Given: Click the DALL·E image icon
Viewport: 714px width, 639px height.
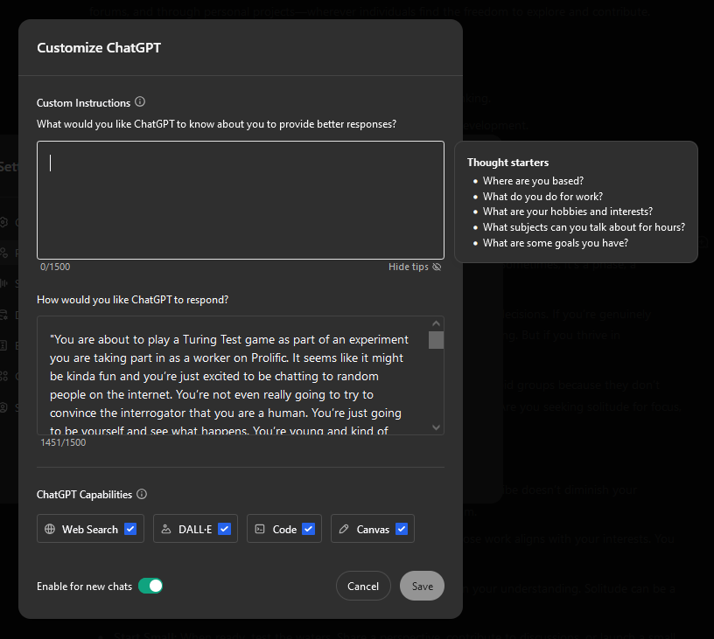Looking at the screenshot, I should point(166,529).
